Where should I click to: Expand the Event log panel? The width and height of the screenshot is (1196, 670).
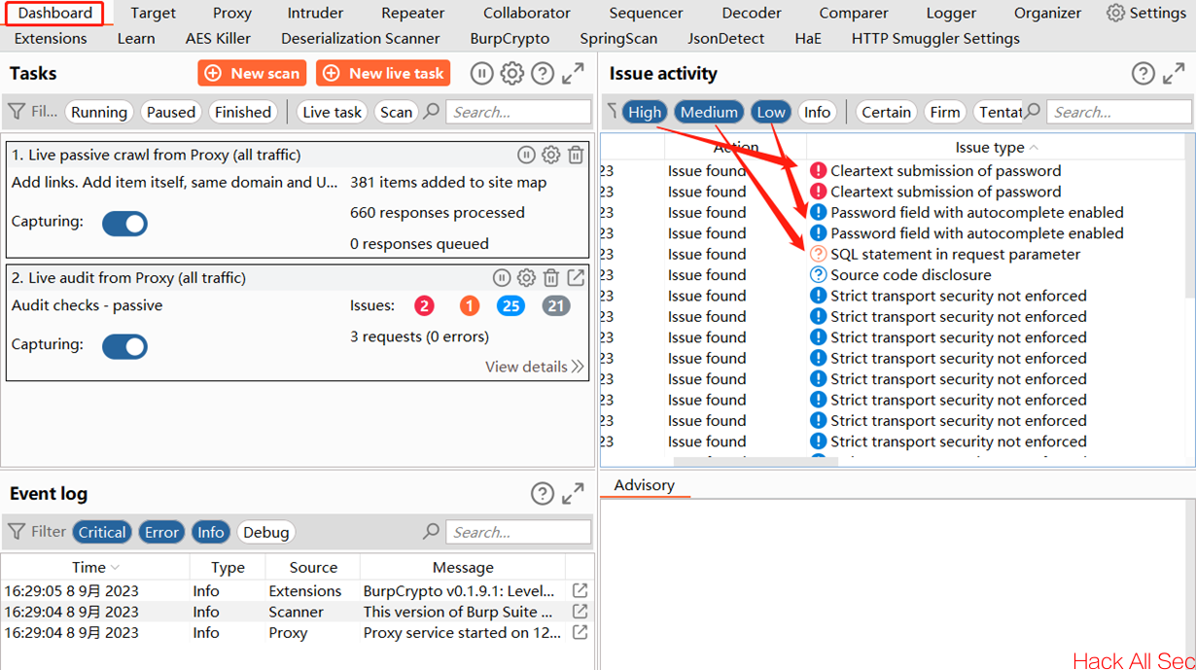[574, 494]
